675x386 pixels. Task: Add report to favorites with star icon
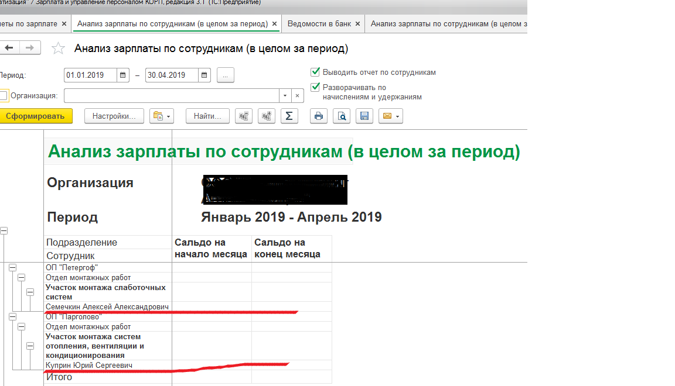[x=58, y=48]
